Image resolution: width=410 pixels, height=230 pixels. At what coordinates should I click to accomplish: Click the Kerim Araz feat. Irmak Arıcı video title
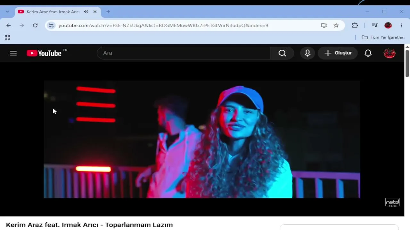pyautogui.click(x=89, y=225)
